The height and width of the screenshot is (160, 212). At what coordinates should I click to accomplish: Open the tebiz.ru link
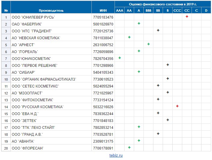point(116,155)
